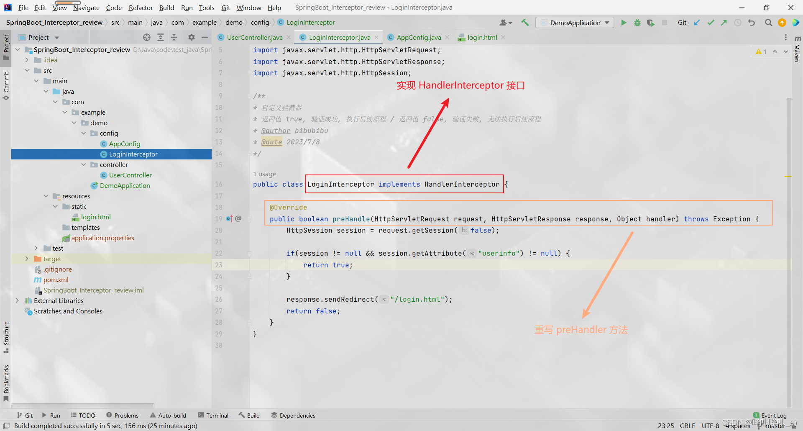This screenshot has height=431, width=803.
Task: Open the Project view selector dropdown
Action: [x=39, y=37]
